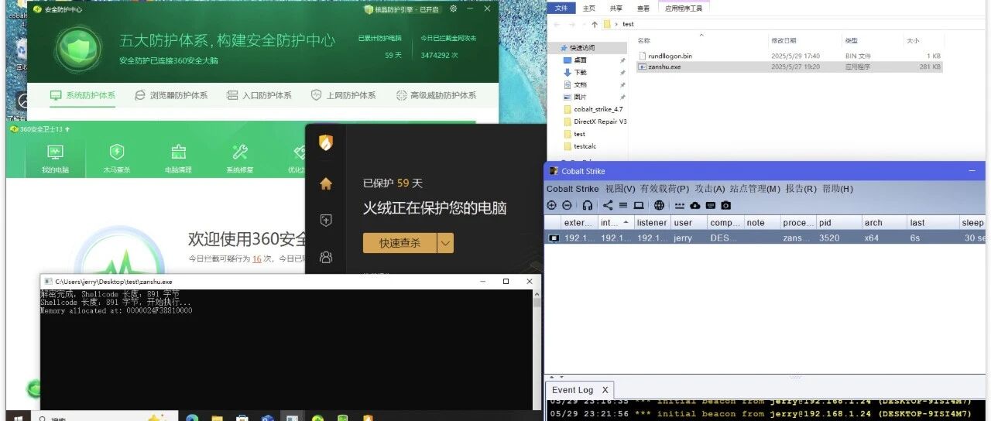Open the Cobalt Strike menu

coord(573,189)
